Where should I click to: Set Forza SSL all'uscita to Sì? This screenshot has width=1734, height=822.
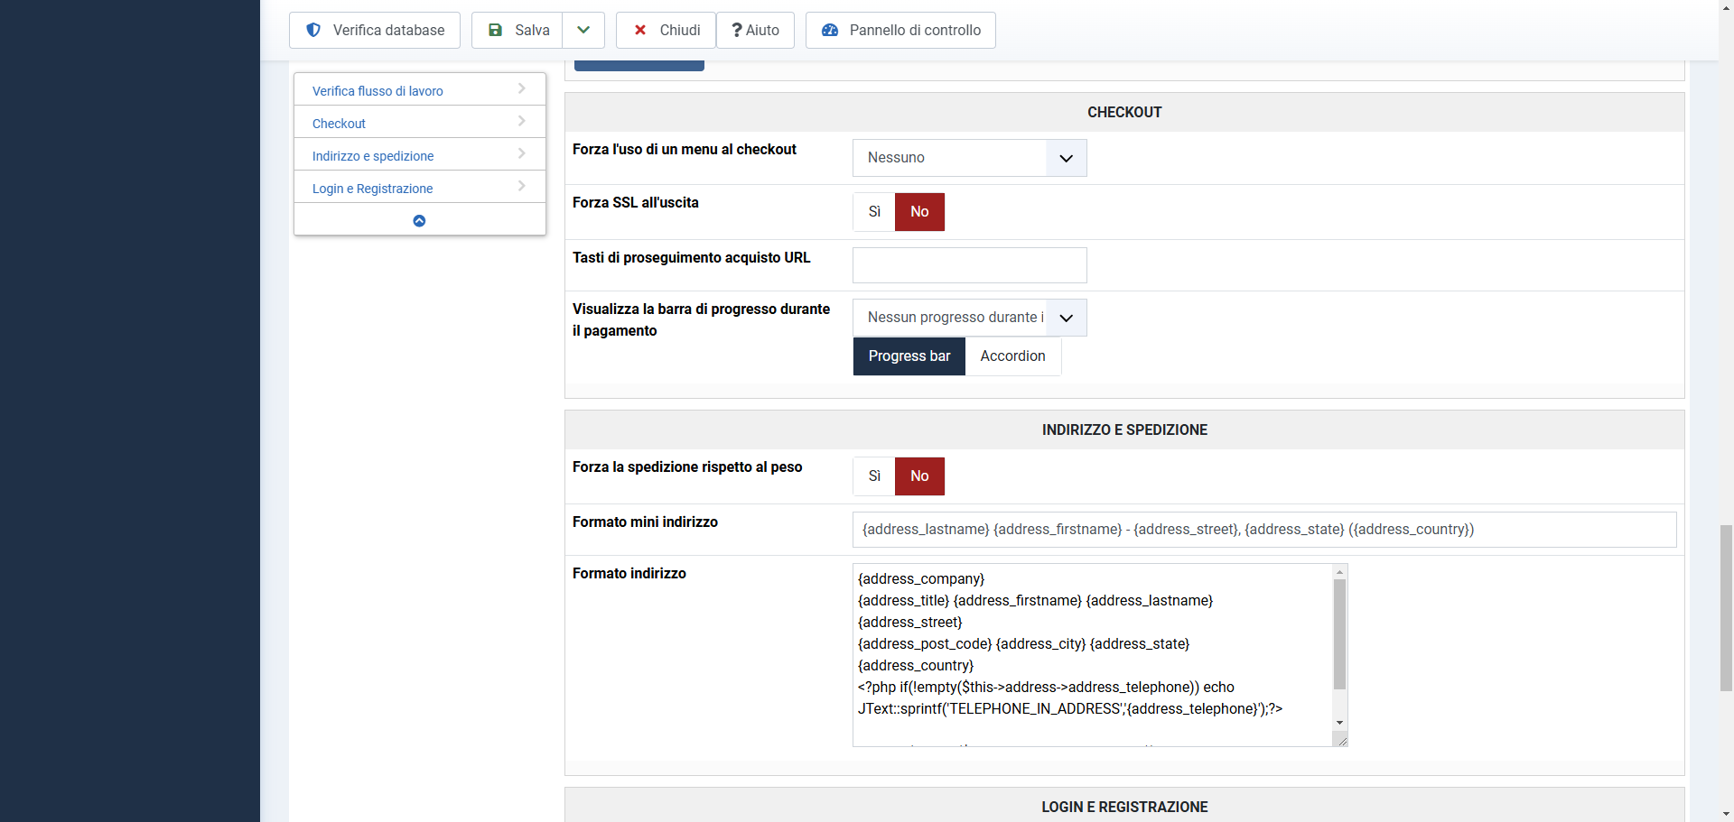pos(874,212)
